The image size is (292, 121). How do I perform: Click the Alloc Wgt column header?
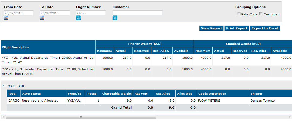pyautogui.click(x=186, y=94)
